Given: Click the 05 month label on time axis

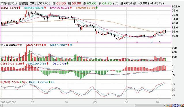Looking at the screenshot, I should click(95, 102).
